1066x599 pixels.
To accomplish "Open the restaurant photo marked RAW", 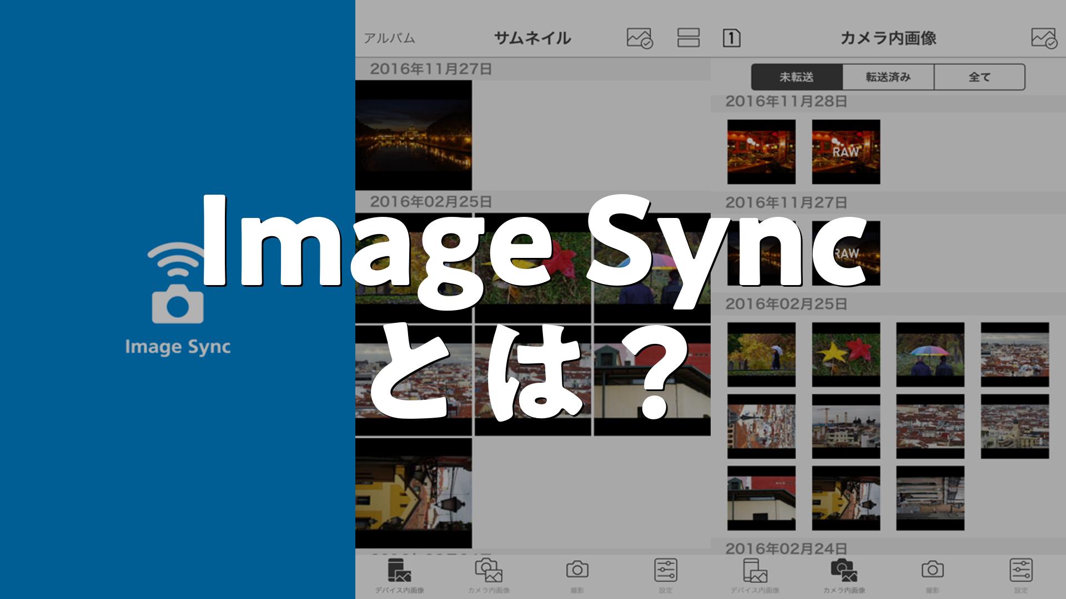I will click(x=846, y=152).
